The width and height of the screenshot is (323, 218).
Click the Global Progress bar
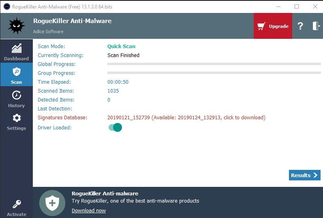(214, 64)
